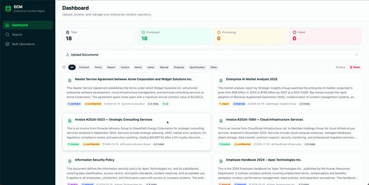Click Information Security Policy description text
This screenshot has height=185, width=369.
point(137,173)
